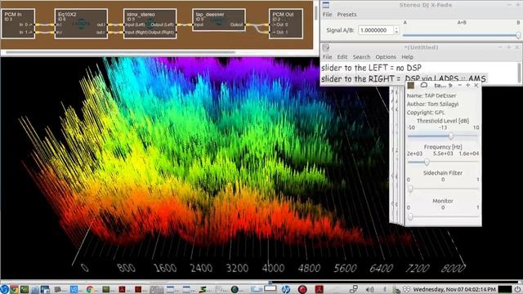This screenshot has height=294, width=523.
Task: Click the power button icon in the system tray
Action: 517,289
